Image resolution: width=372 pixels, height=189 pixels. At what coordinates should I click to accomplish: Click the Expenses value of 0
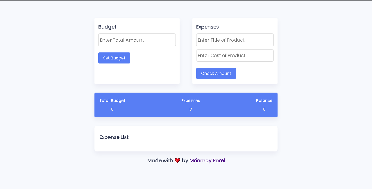pyautogui.click(x=191, y=109)
